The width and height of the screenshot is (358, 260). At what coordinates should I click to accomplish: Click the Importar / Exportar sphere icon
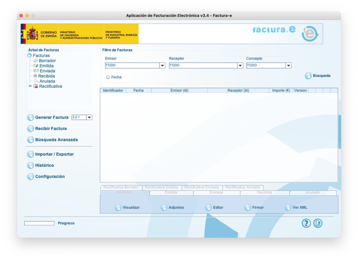30,154
